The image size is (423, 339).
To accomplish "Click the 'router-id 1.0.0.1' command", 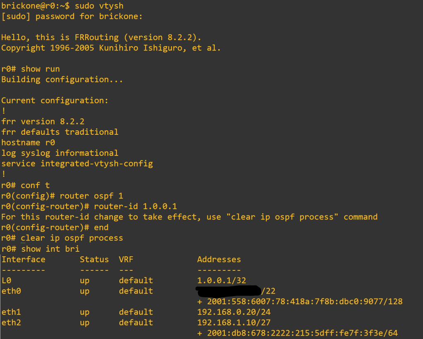I will click(x=135, y=206).
